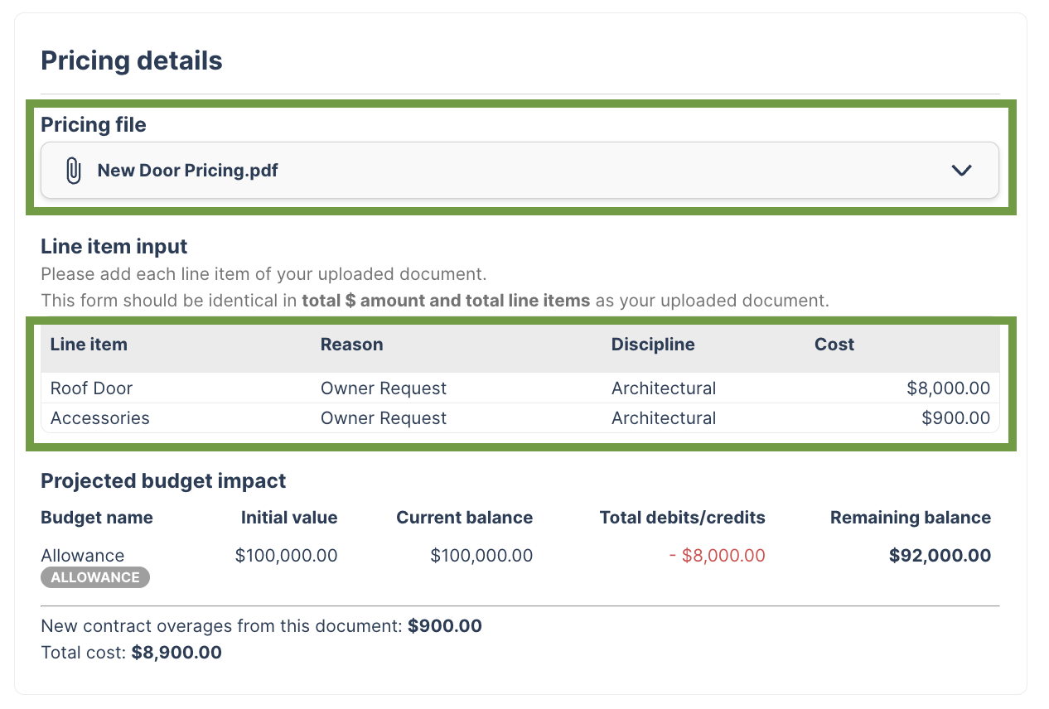Click Architectural discipline in Accessories row
This screenshot has height=709, width=1049.
663,418
